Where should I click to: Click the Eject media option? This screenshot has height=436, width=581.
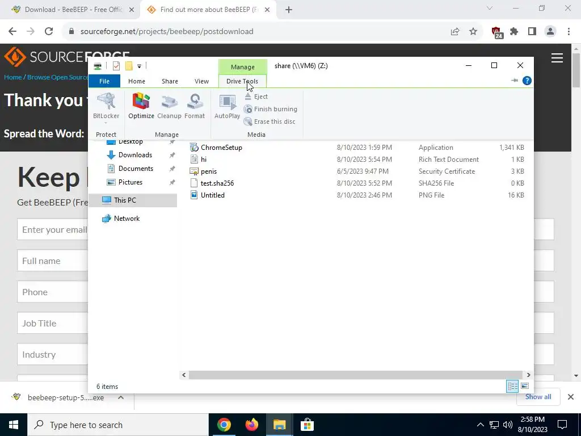[x=256, y=97]
